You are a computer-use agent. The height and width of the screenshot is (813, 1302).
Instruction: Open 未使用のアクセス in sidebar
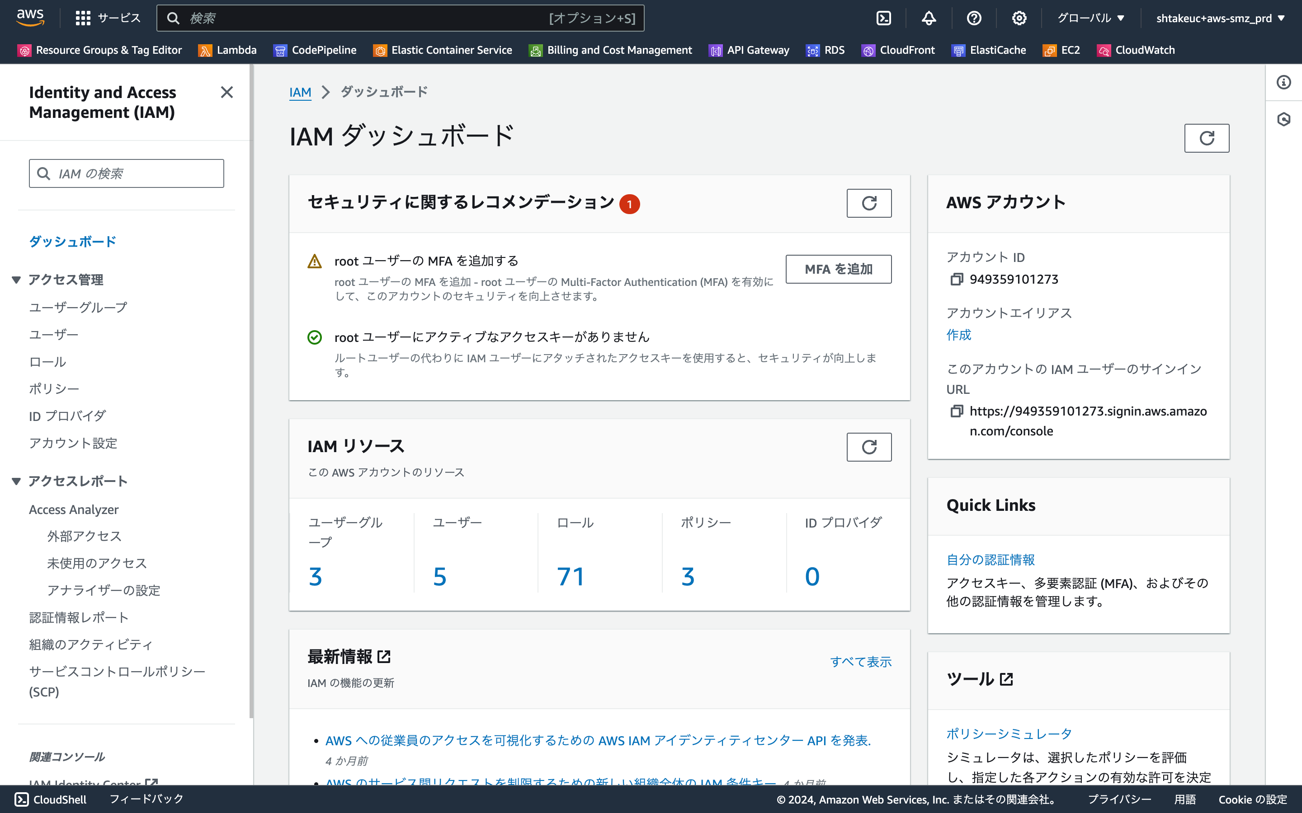point(97,563)
